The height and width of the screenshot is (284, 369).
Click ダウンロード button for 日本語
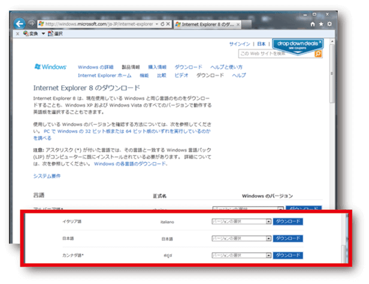(288, 239)
